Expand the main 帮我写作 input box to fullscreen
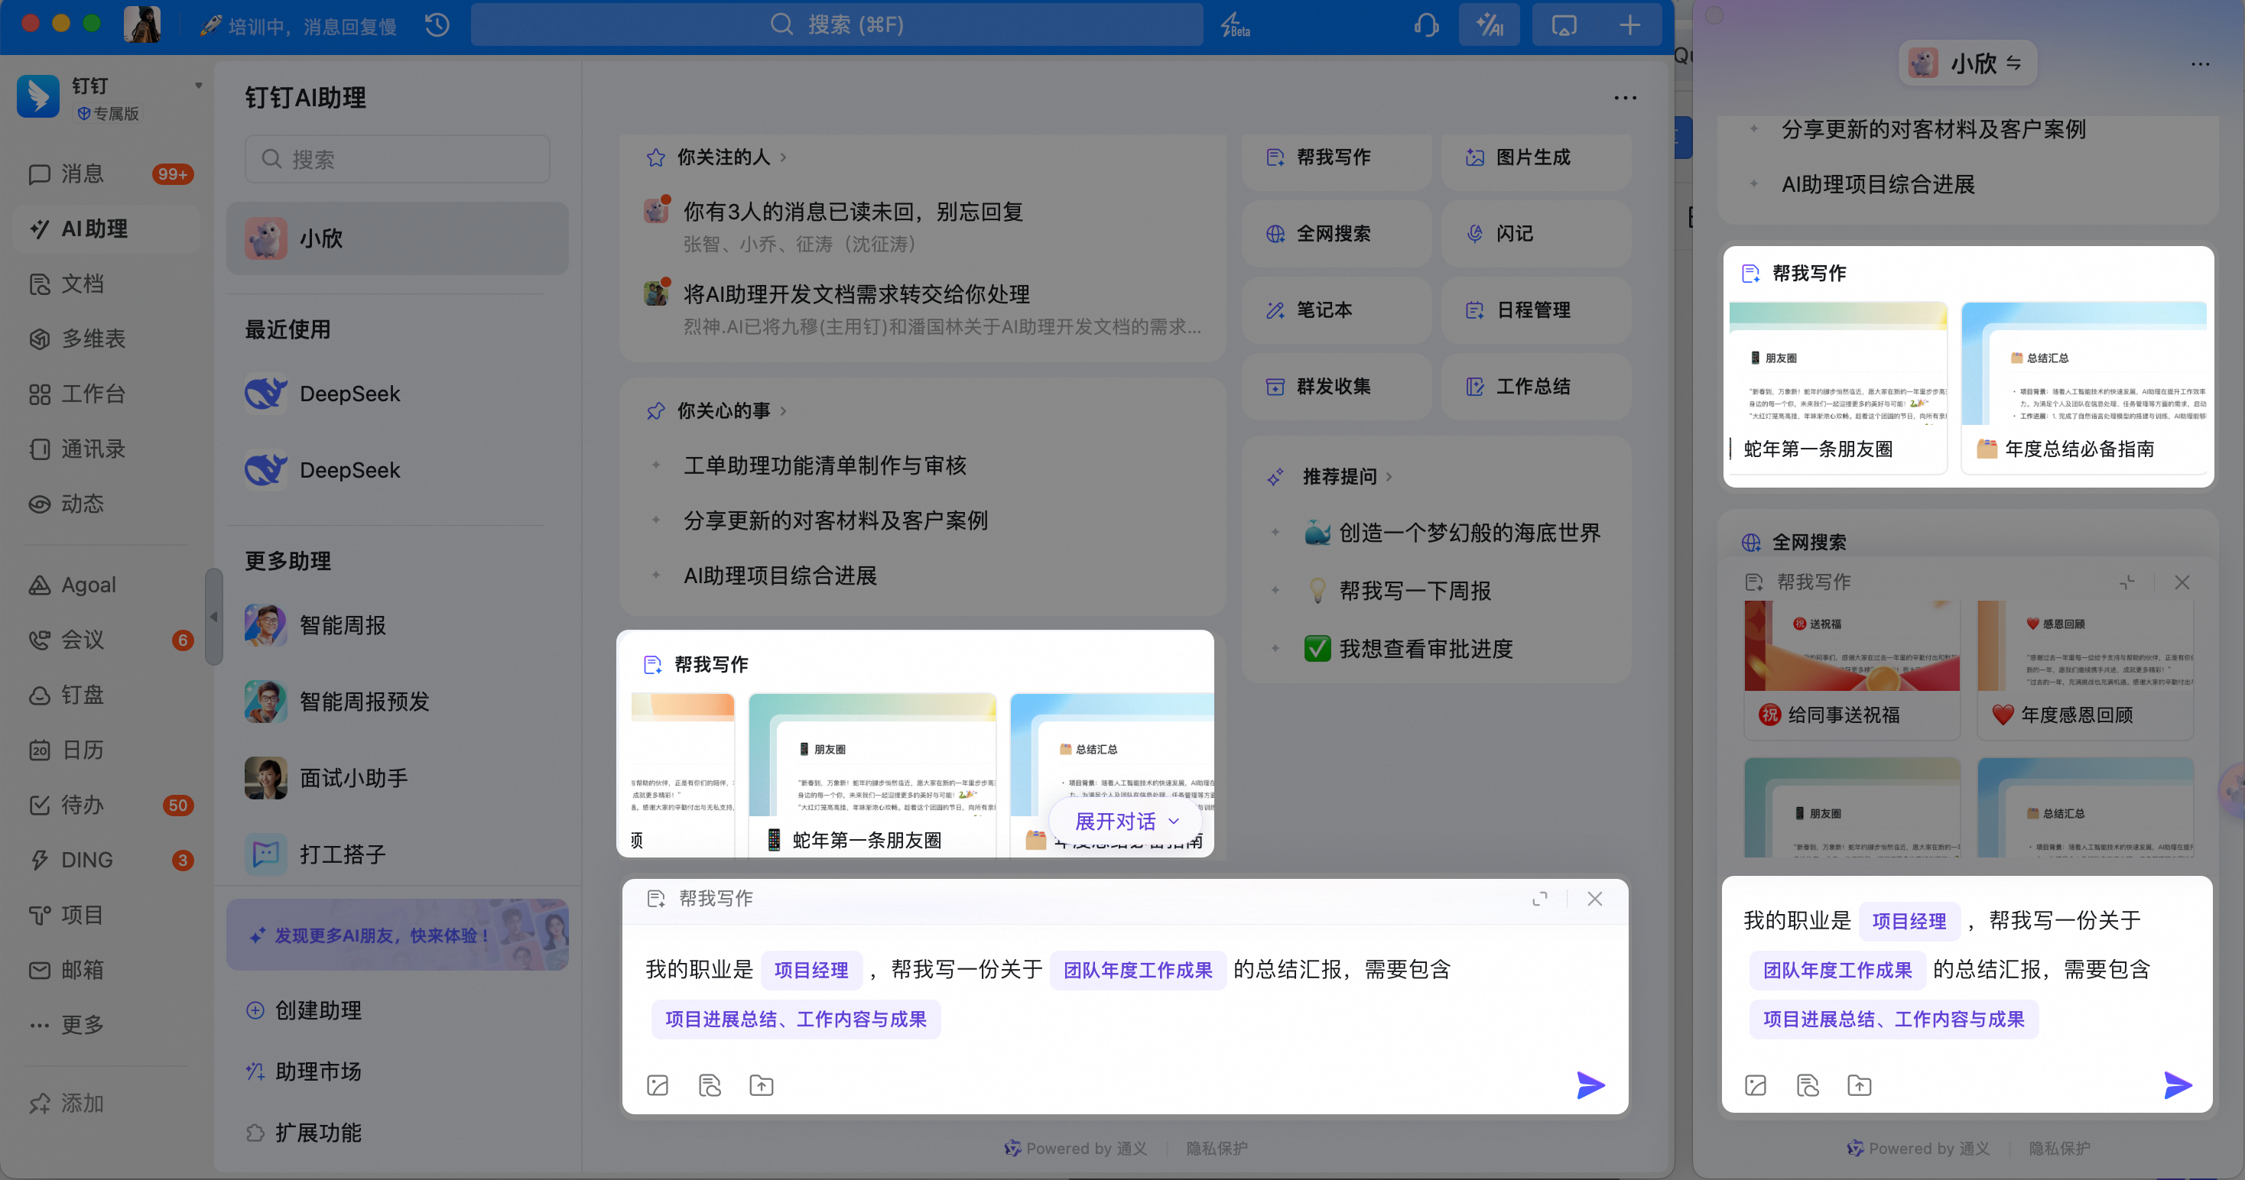2245x1180 pixels. tap(1540, 899)
